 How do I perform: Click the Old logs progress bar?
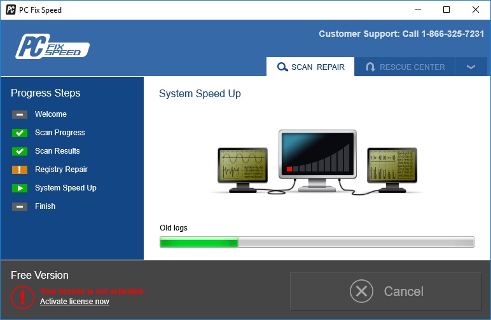(317, 242)
